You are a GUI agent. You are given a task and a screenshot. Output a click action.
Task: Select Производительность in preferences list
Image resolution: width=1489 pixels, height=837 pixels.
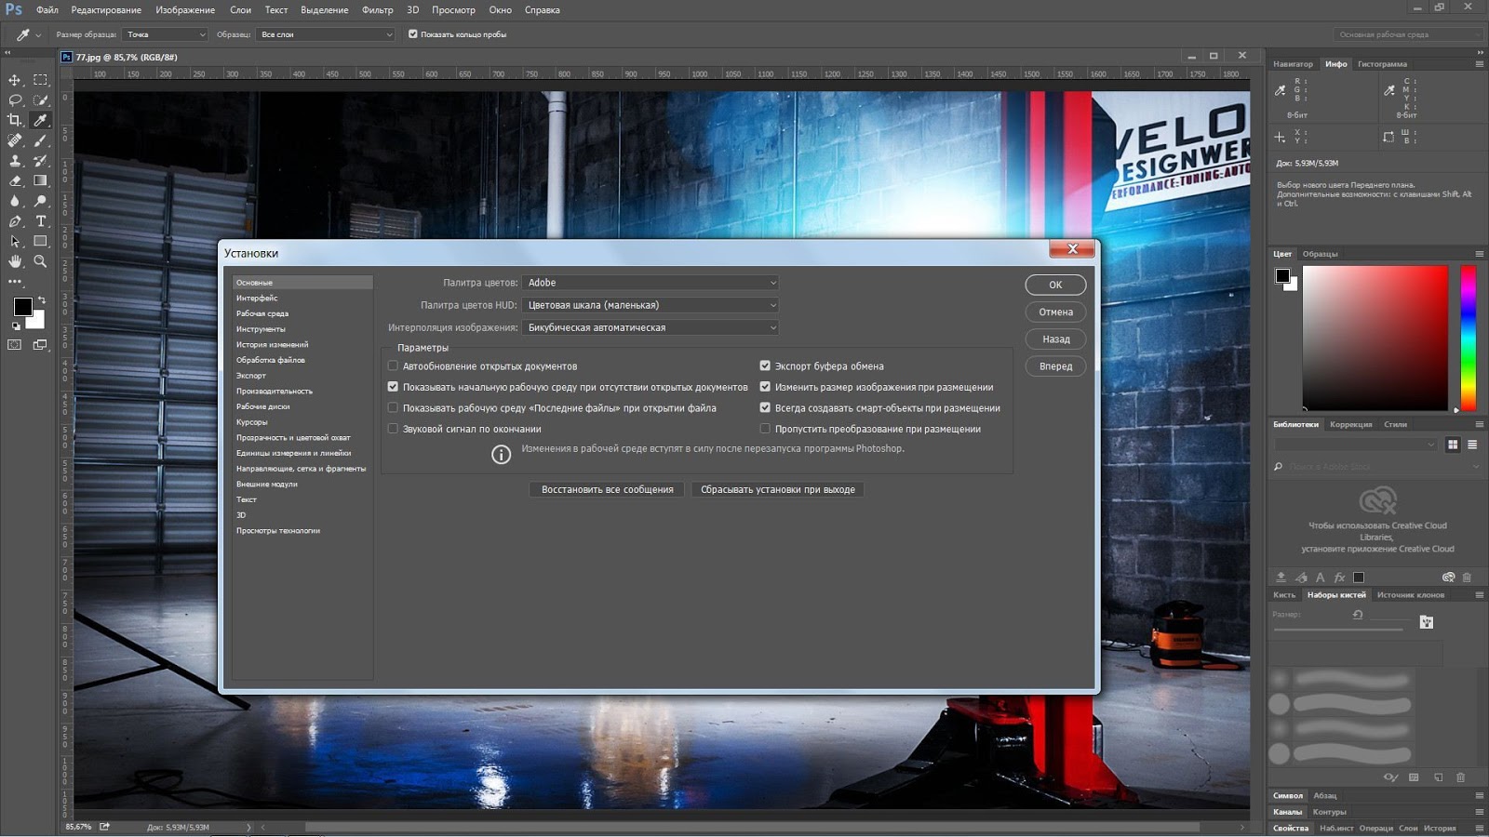(275, 391)
